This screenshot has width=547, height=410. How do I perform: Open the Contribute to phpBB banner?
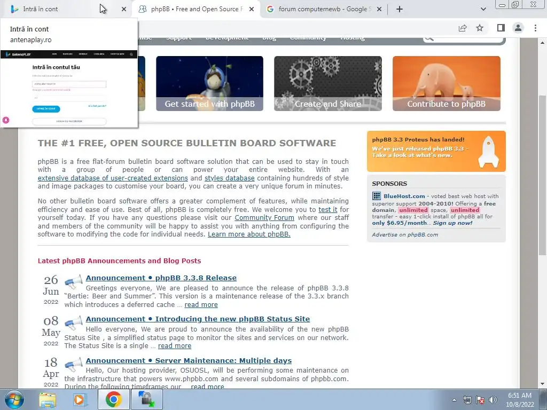coord(447,83)
